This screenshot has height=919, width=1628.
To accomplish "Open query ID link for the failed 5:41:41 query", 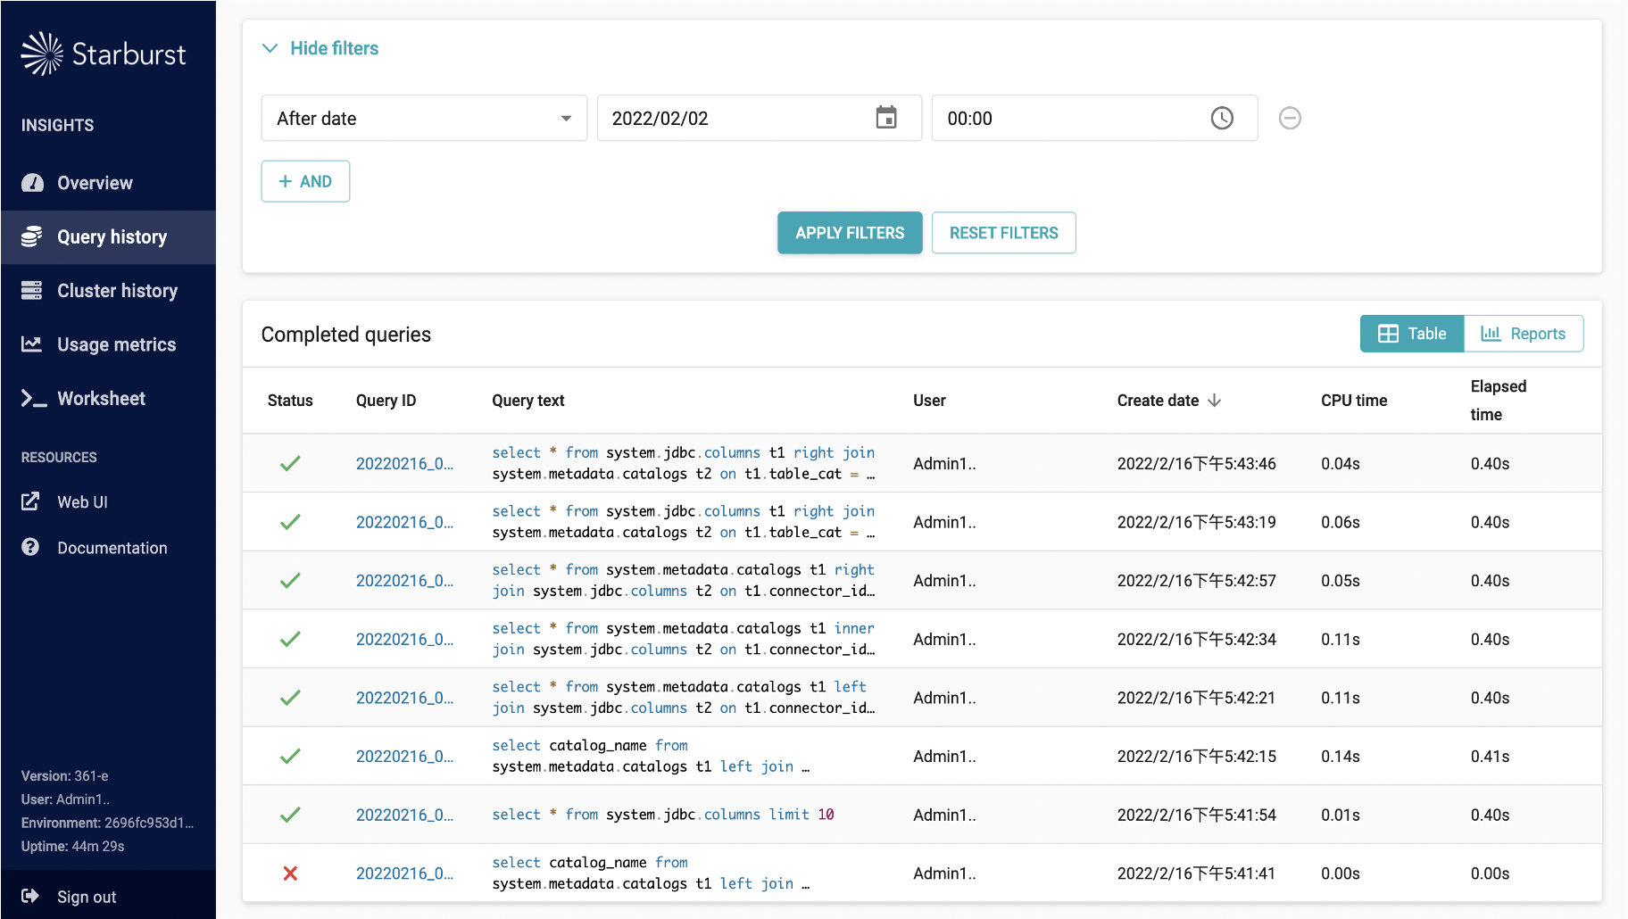I will 404,873.
